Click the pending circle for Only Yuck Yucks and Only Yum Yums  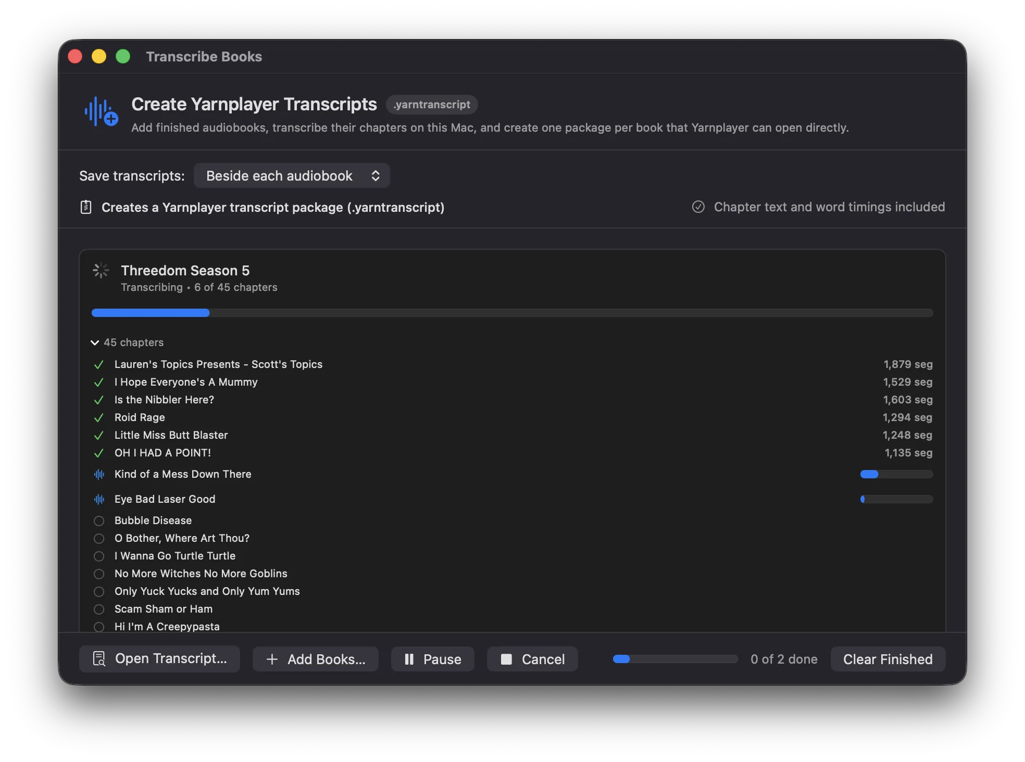coord(99,592)
